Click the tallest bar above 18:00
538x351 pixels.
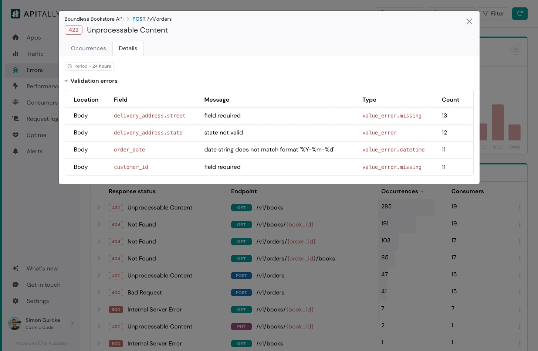pos(498,122)
